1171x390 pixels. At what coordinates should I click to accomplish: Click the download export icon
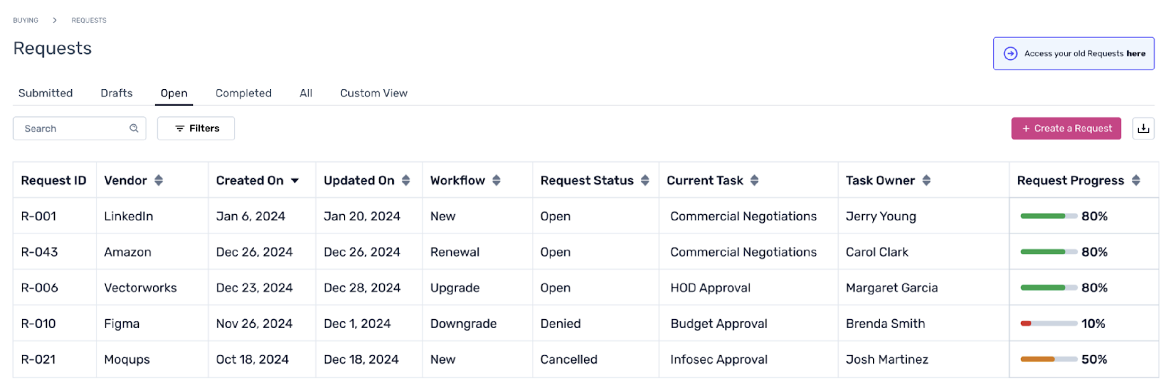(x=1143, y=129)
